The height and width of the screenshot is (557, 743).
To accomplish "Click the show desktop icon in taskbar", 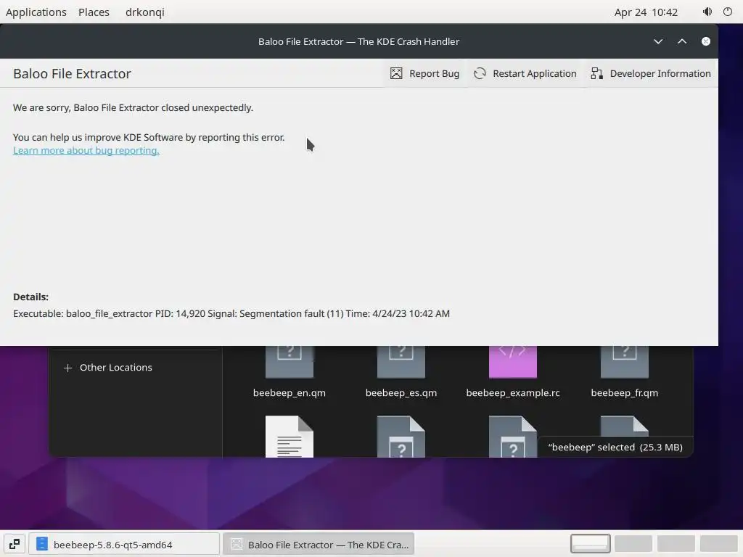I will point(15,544).
